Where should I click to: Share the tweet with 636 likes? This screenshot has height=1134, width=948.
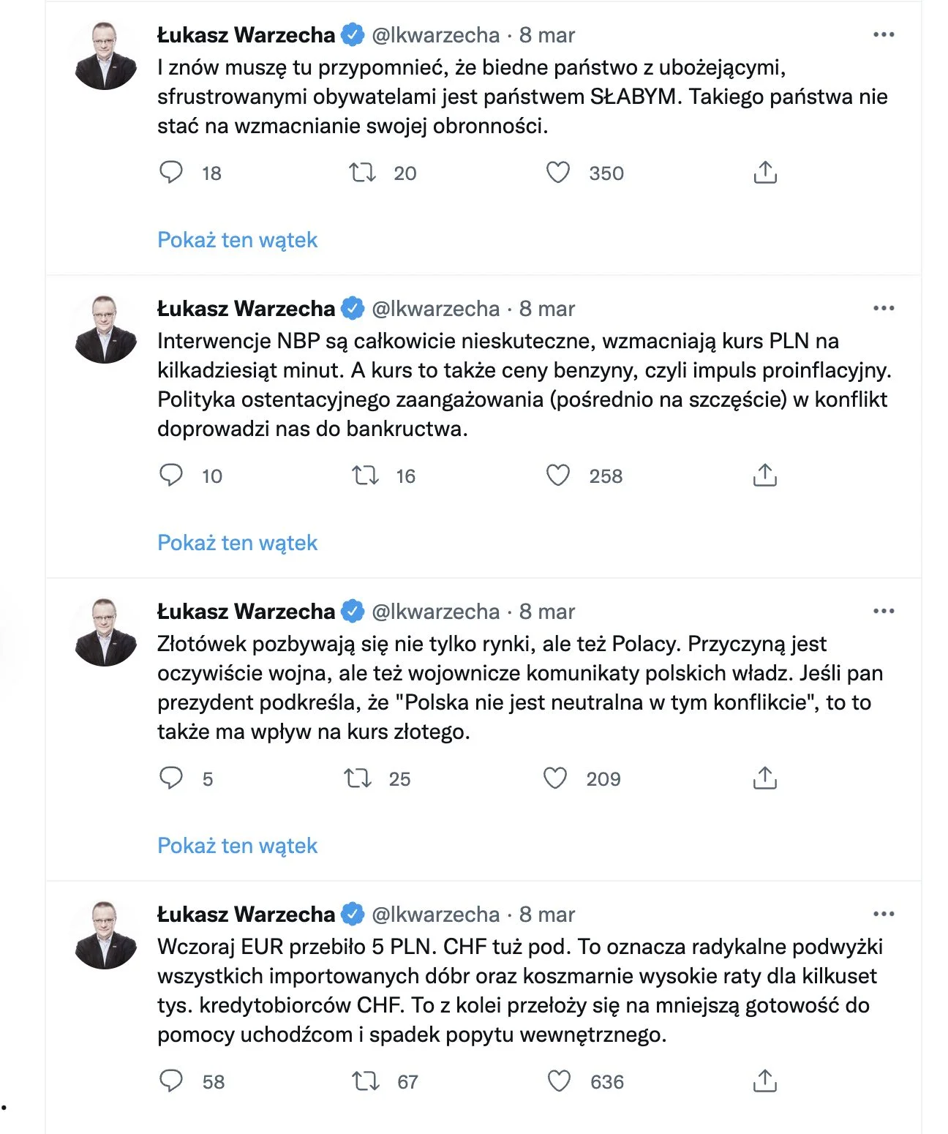tap(764, 1081)
